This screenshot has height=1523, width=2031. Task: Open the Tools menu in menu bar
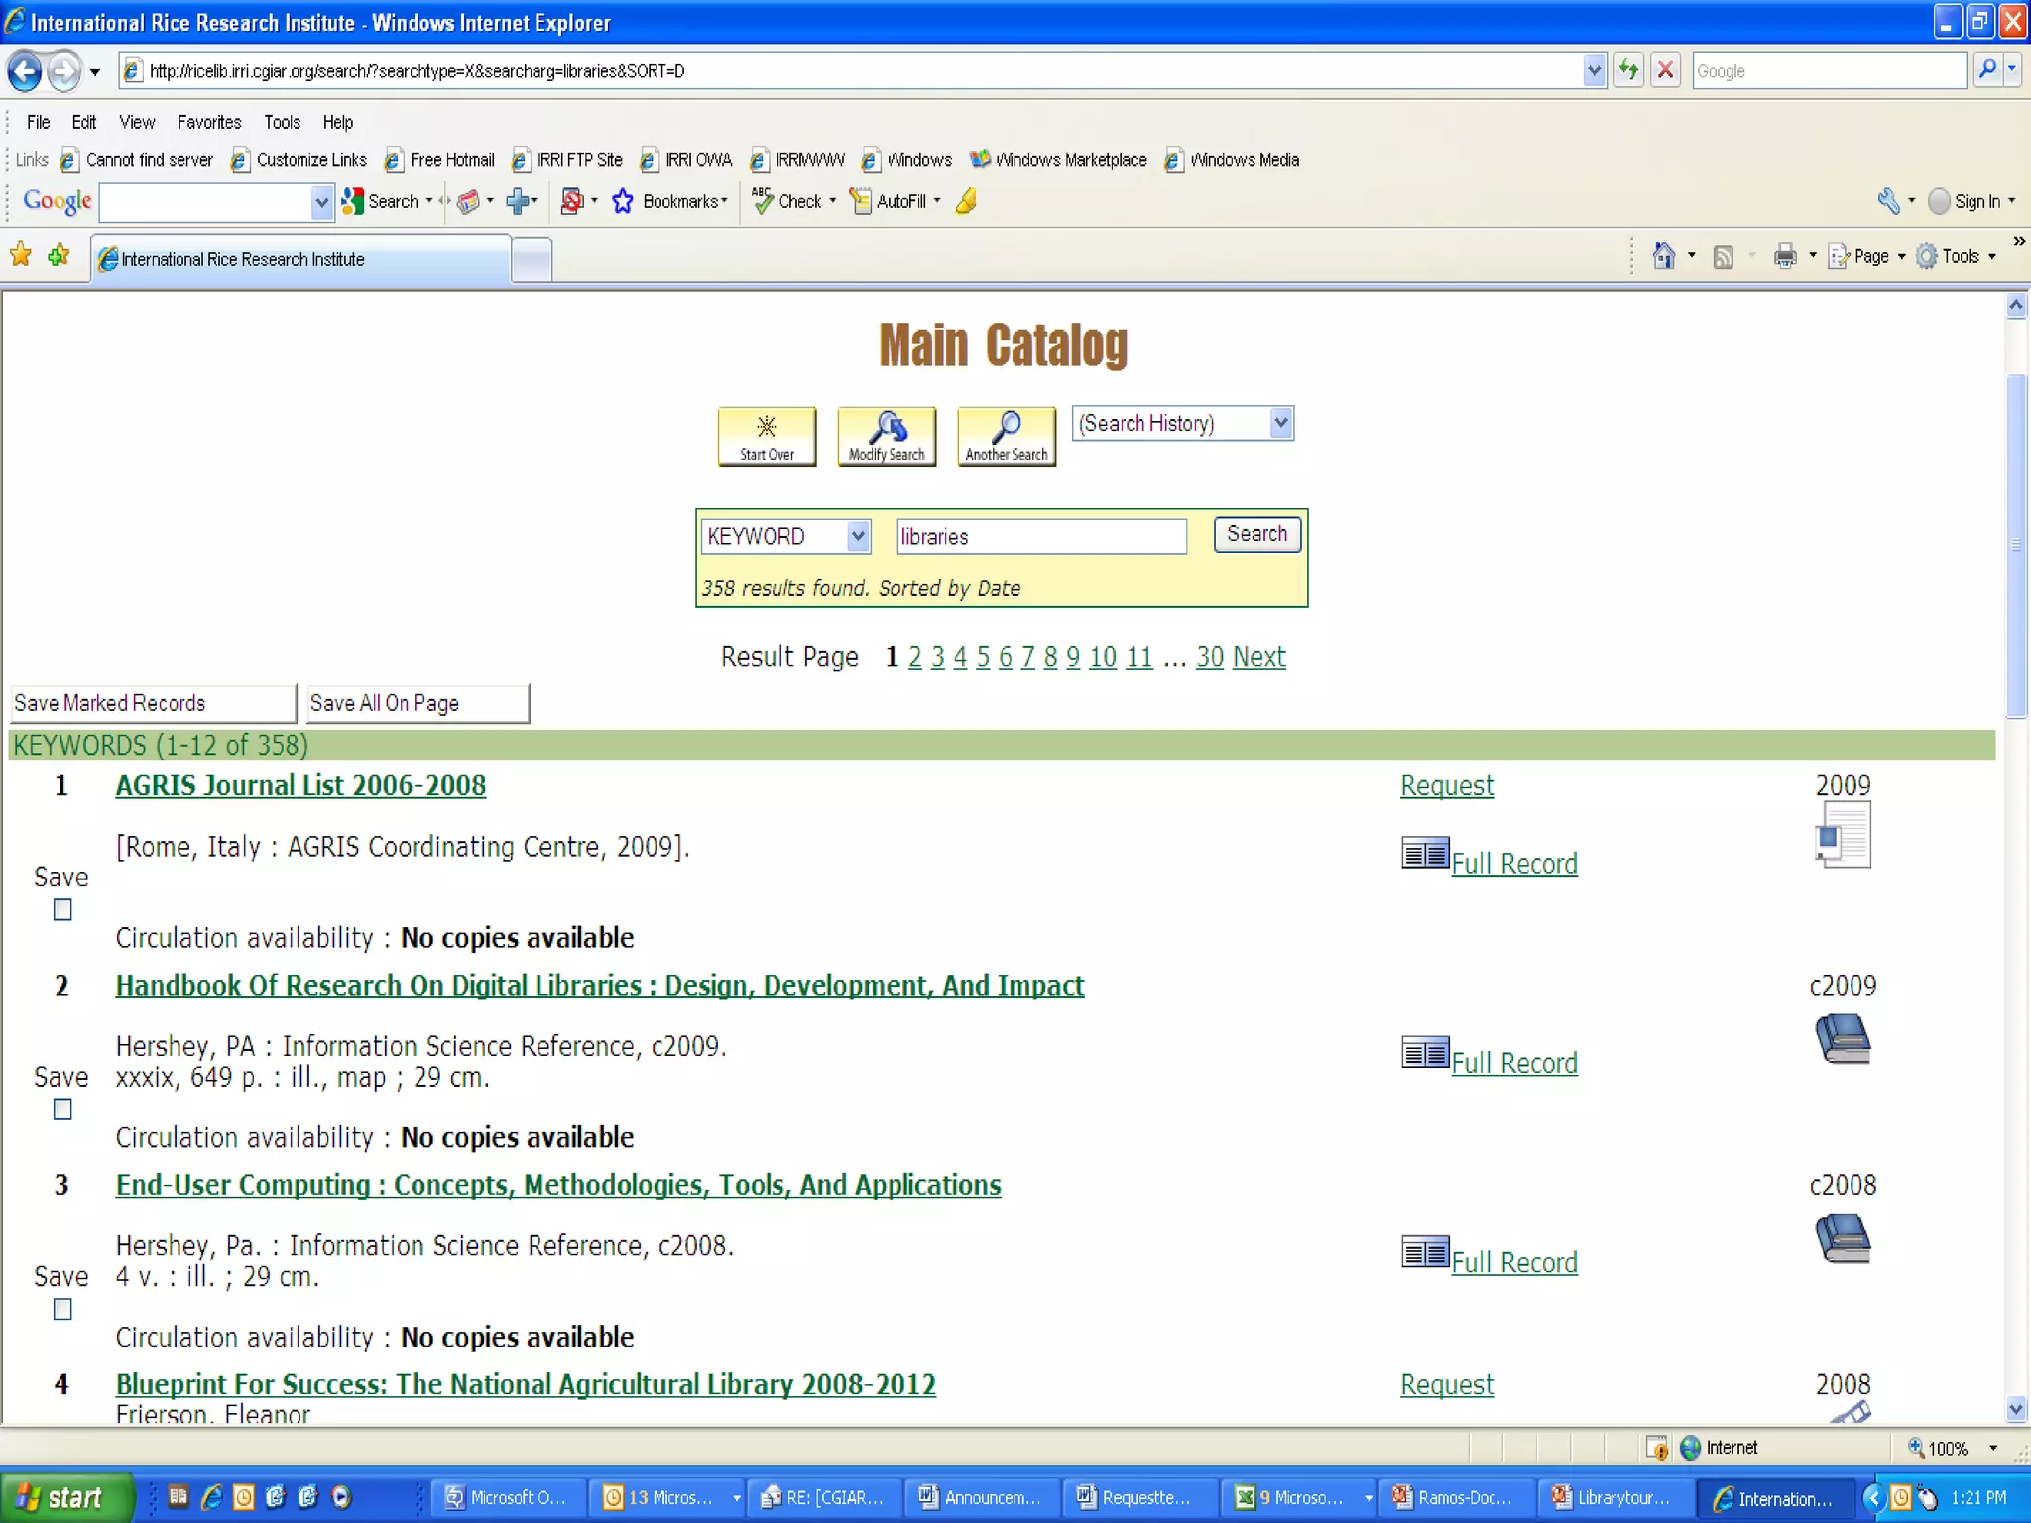[x=282, y=122]
